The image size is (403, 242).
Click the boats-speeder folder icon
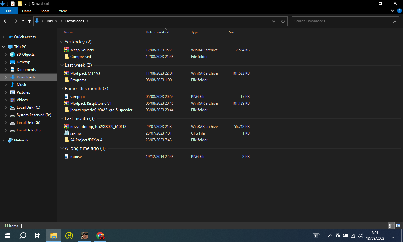point(66,110)
